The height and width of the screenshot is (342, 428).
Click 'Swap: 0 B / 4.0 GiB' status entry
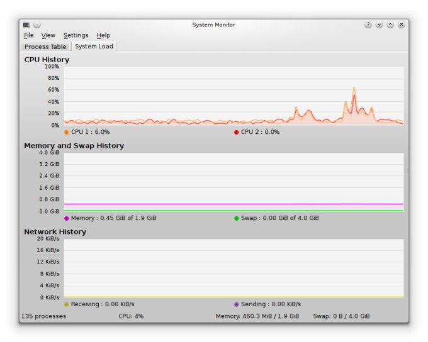coord(342,316)
